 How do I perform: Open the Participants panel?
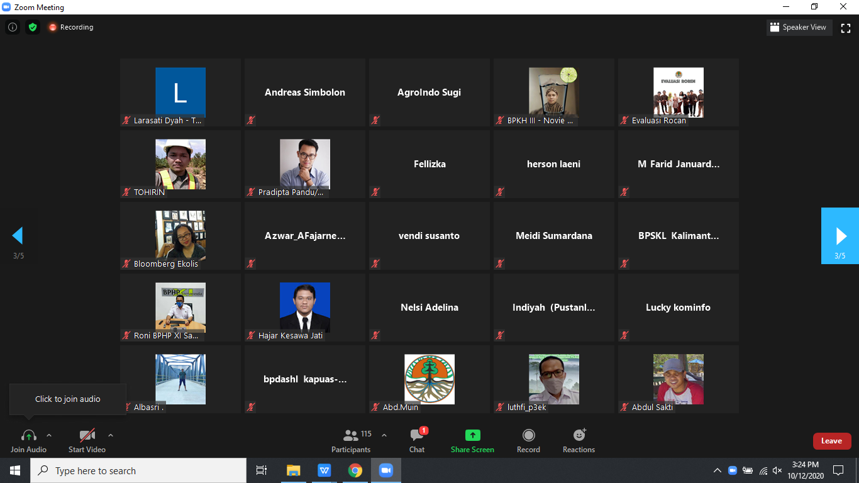(x=351, y=440)
